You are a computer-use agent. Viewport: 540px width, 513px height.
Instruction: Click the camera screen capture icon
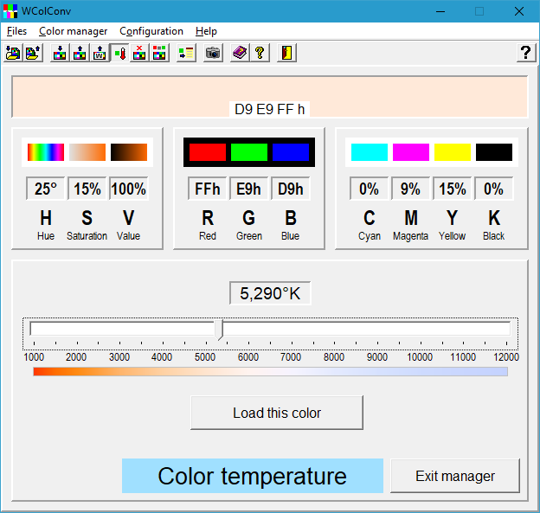213,53
